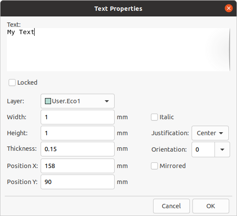Focus the Height input field
The image size is (237, 216).
pos(77,133)
